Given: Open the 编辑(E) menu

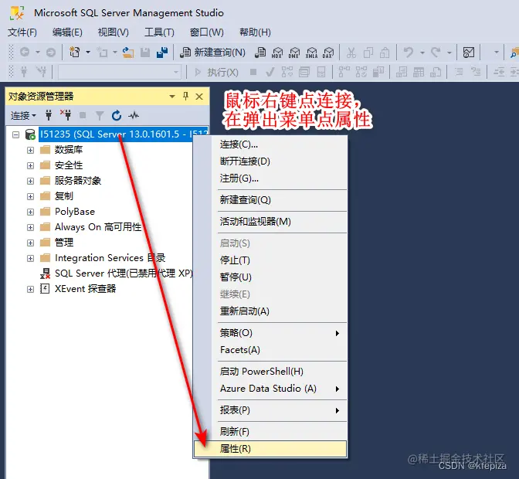Looking at the screenshot, I should coord(67,32).
